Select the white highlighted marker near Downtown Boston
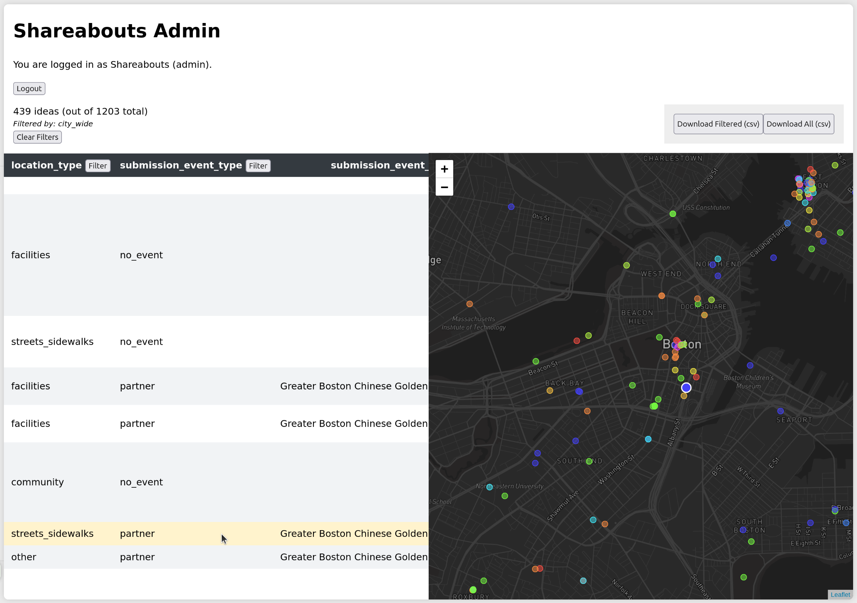Viewport: 857px width, 603px height. coord(686,387)
